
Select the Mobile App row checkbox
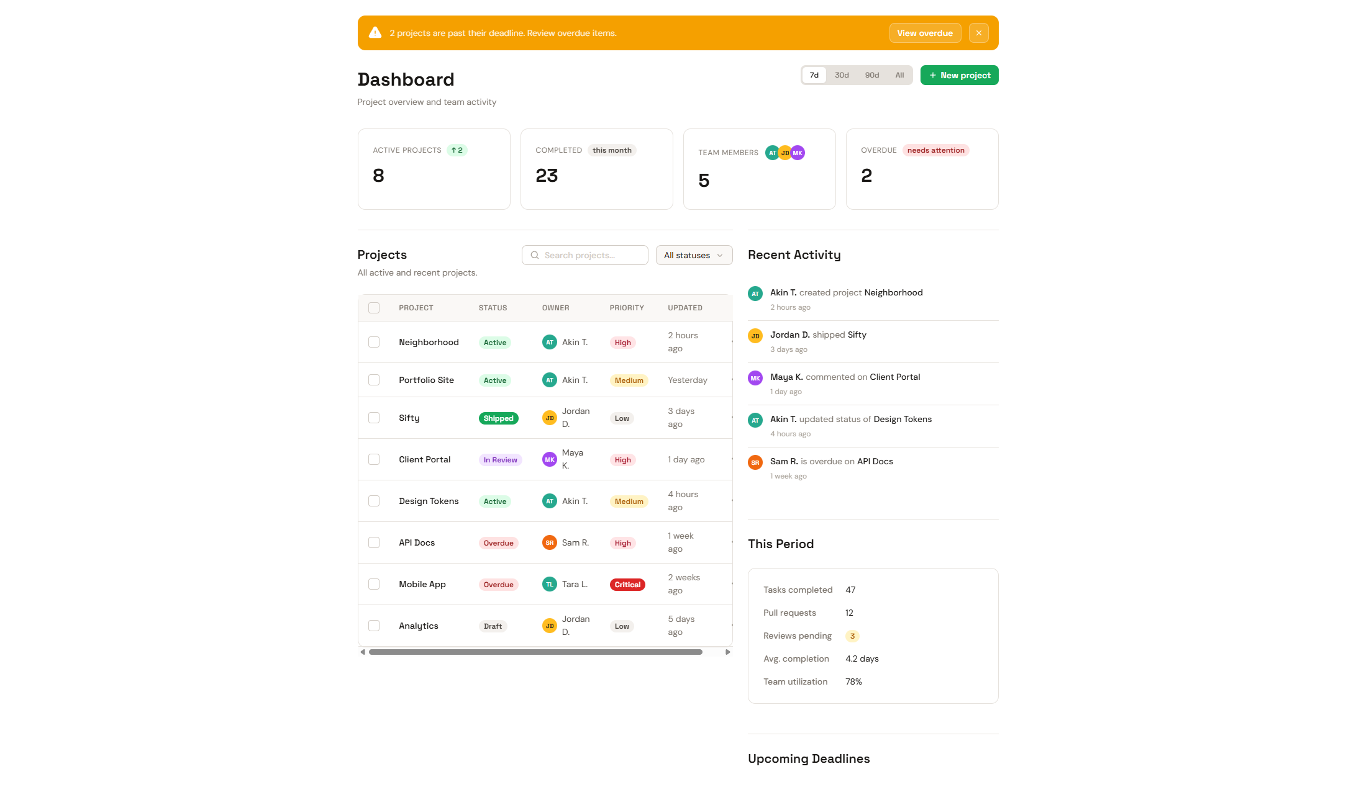(x=374, y=584)
